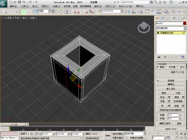Toggle the 自动关键点 Auto Key button
This screenshot has height=140, width=188.
pos(118,133)
